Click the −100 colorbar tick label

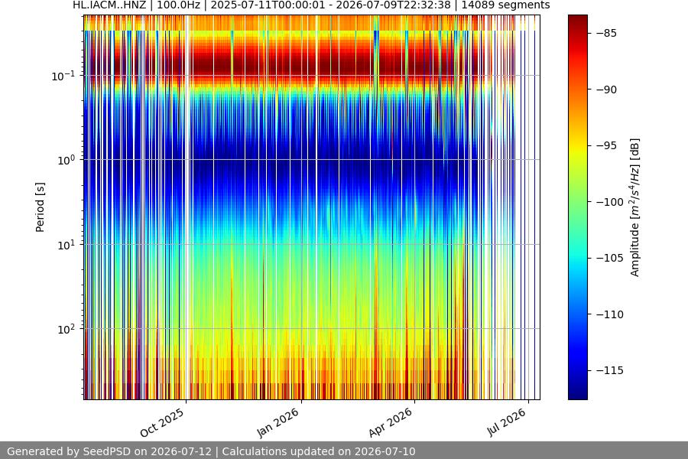pos(610,202)
